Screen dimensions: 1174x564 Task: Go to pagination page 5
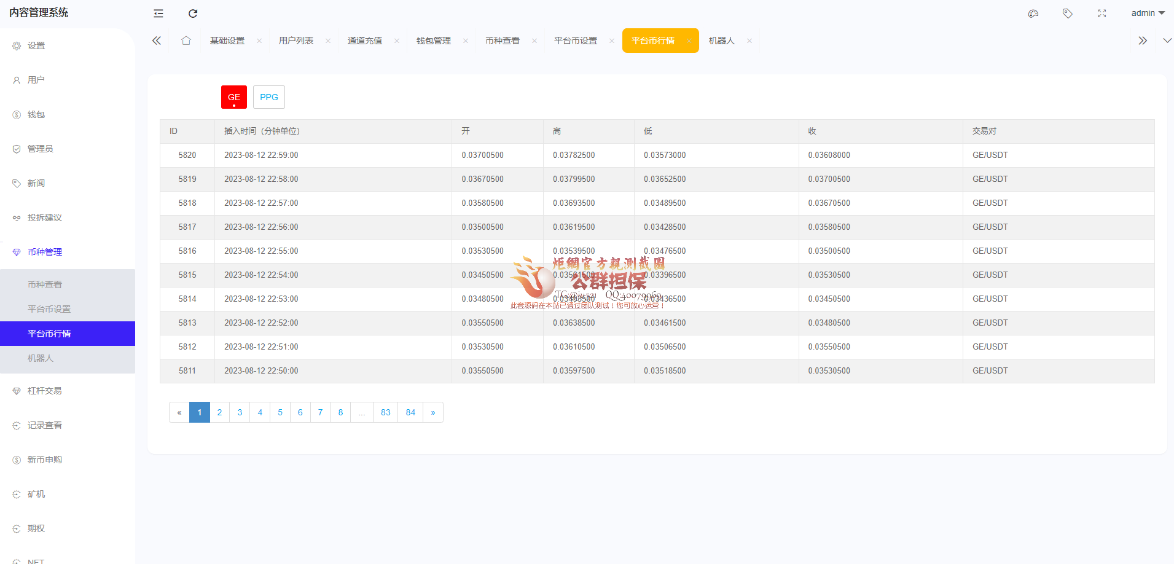[280, 412]
